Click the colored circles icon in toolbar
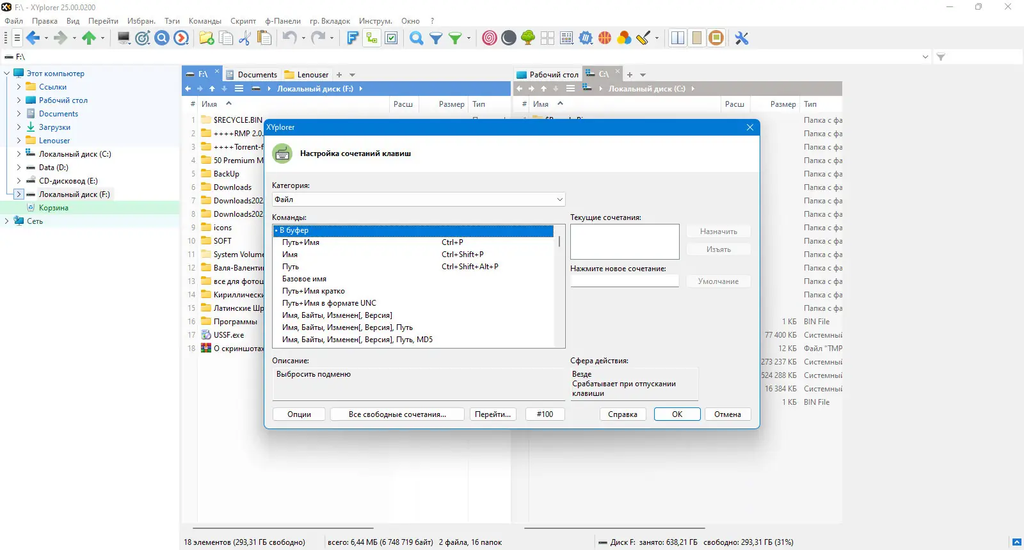Screen dimensions: 1024x550 pyautogui.click(x=624, y=38)
